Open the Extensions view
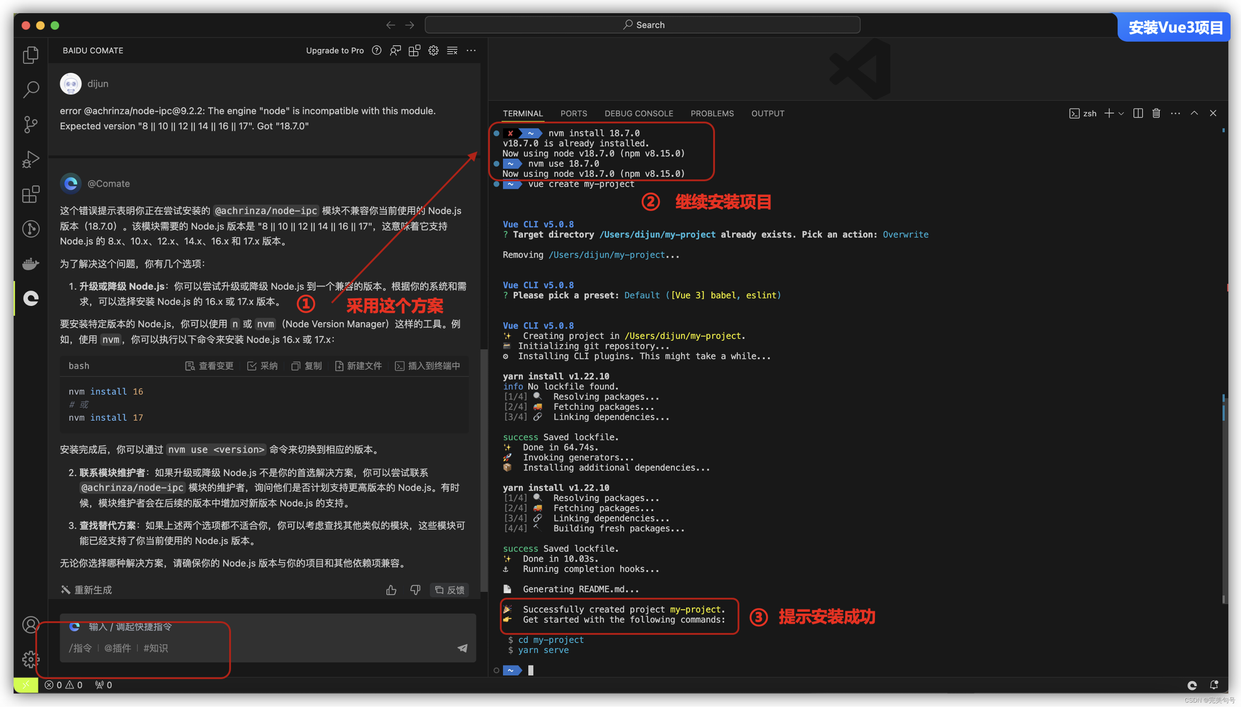The height and width of the screenshot is (707, 1241). [31, 194]
